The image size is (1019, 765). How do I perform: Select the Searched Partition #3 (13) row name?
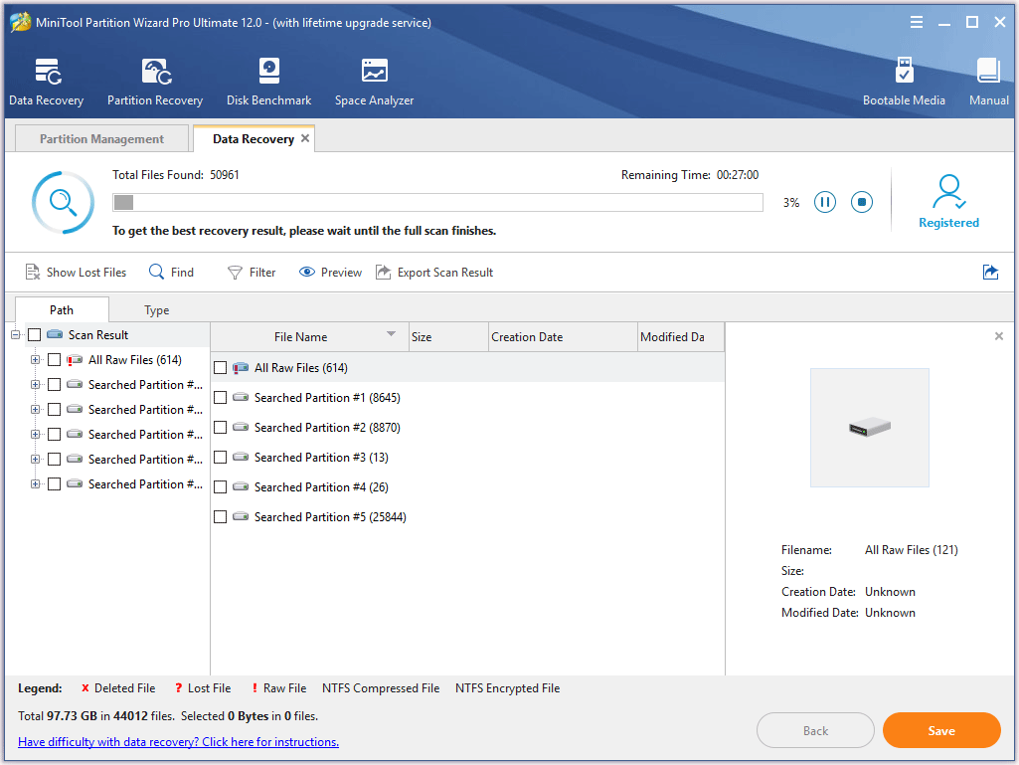[x=322, y=458]
